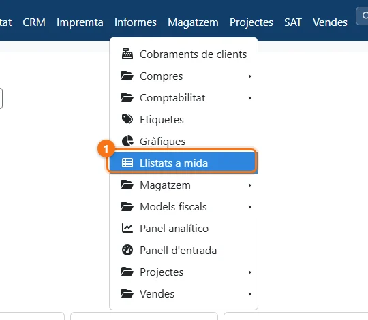Open the CRM menu in navbar

[x=34, y=22]
